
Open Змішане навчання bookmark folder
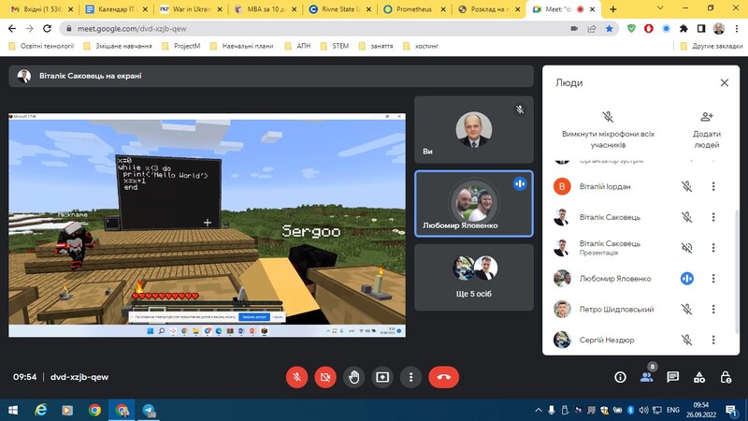point(118,46)
